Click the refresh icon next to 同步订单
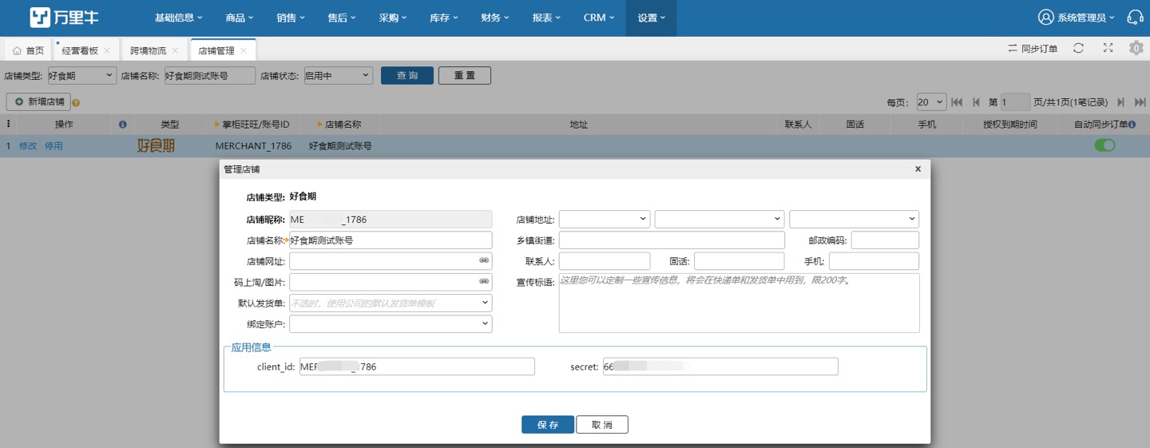Image resolution: width=1150 pixels, height=448 pixels. (x=1078, y=48)
